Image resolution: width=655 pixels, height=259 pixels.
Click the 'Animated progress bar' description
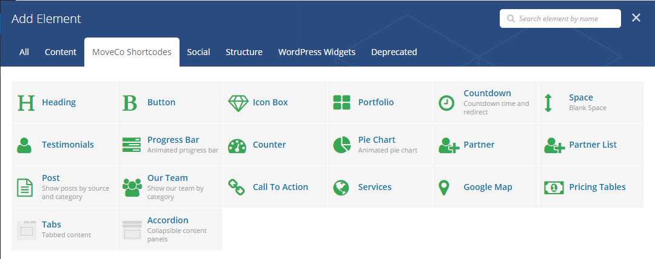coord(183,150)
